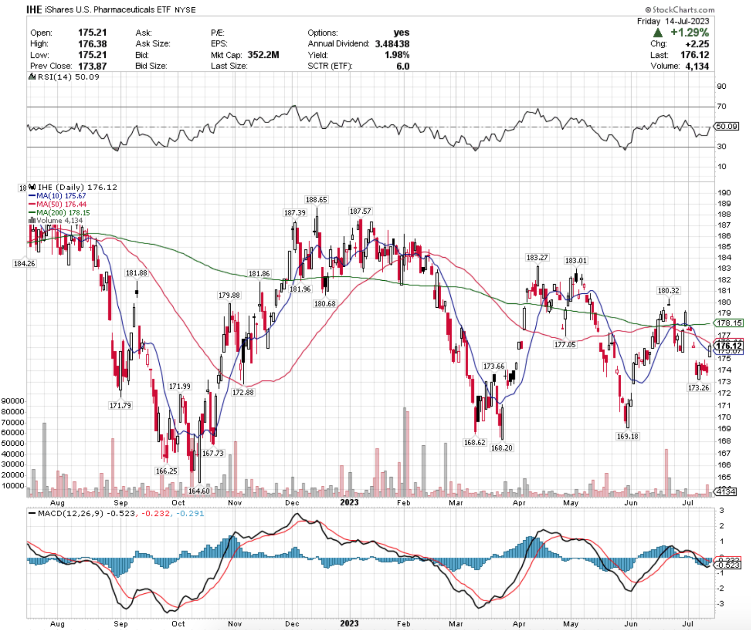Click the Chg value +2.25
This screenshot has width=751, height=630.
pos(697,43)
